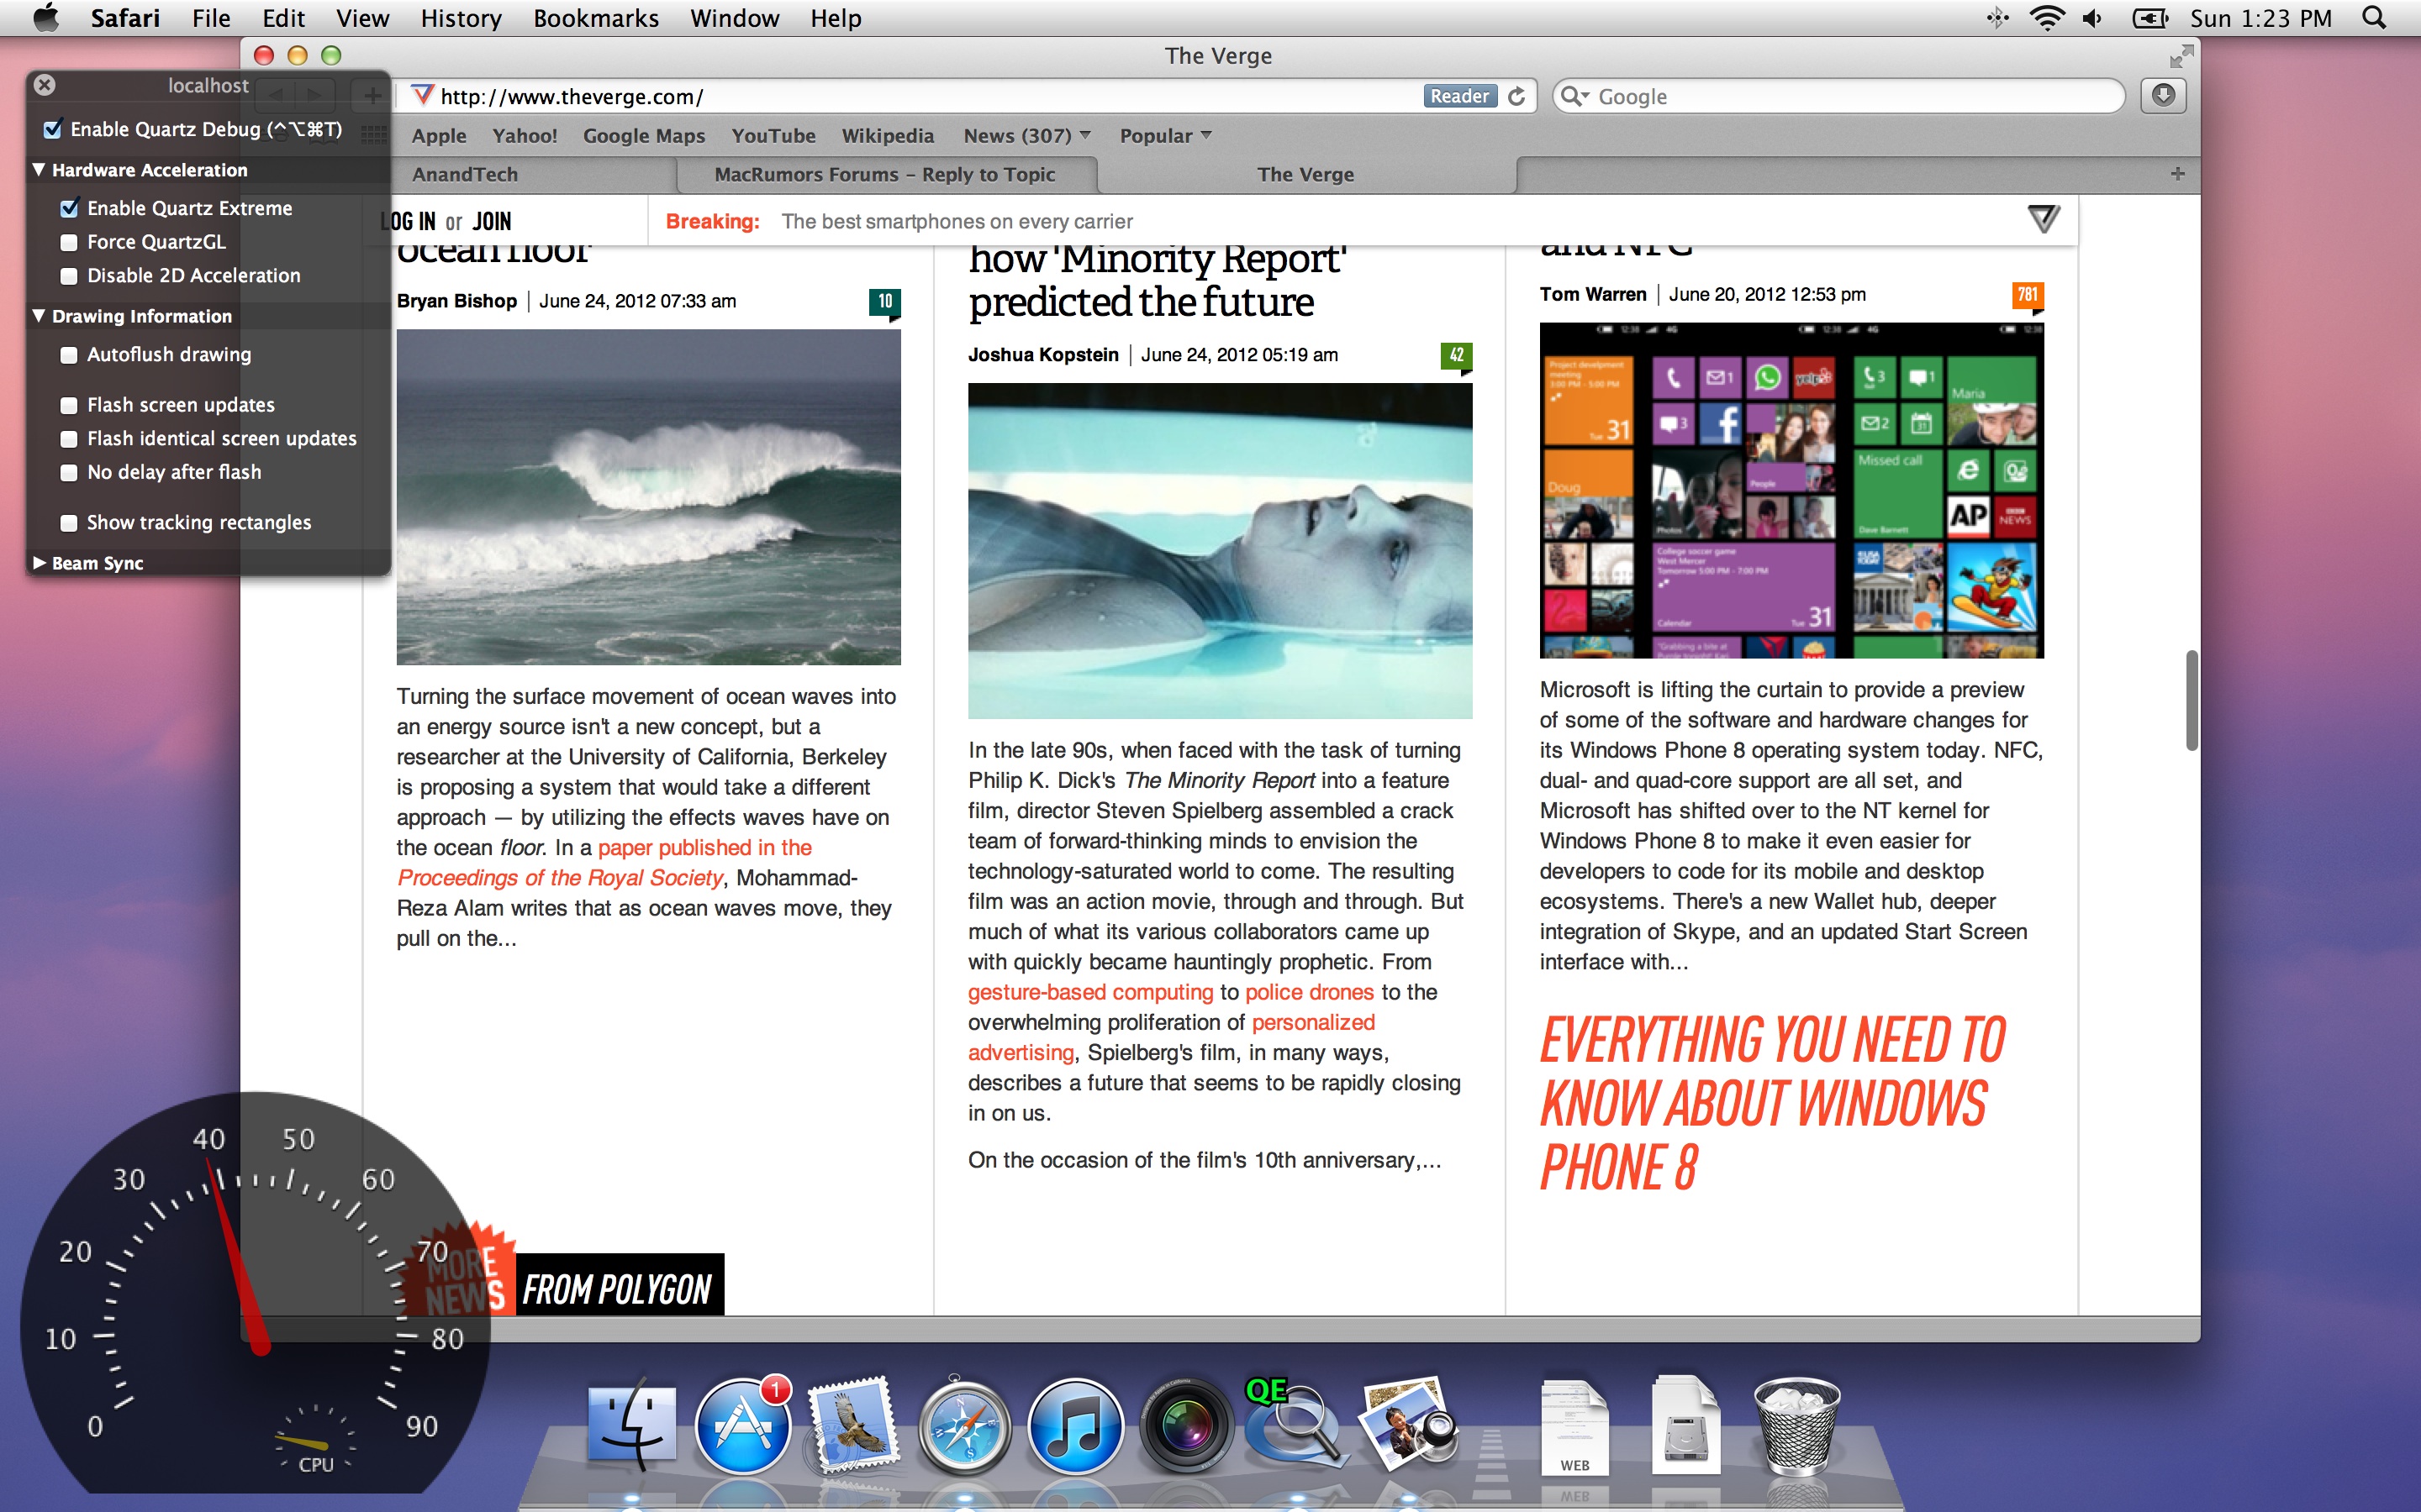The width and height of the screenshot is (2421, 1512).
Task: Open the File menu
Action: tap(211, 18)
